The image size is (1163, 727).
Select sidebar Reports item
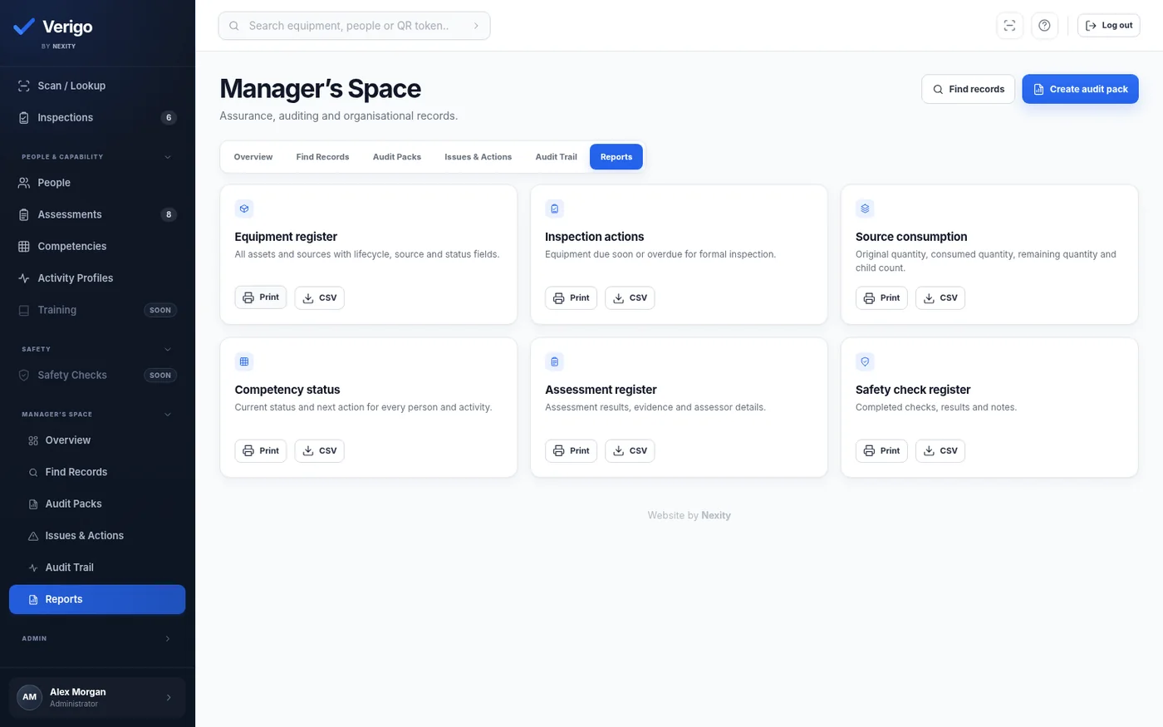coord(97,600)
